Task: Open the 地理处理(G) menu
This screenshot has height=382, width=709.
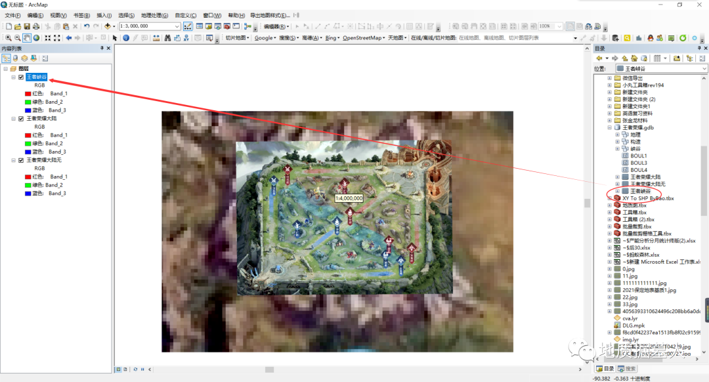Action: [155, 15]
